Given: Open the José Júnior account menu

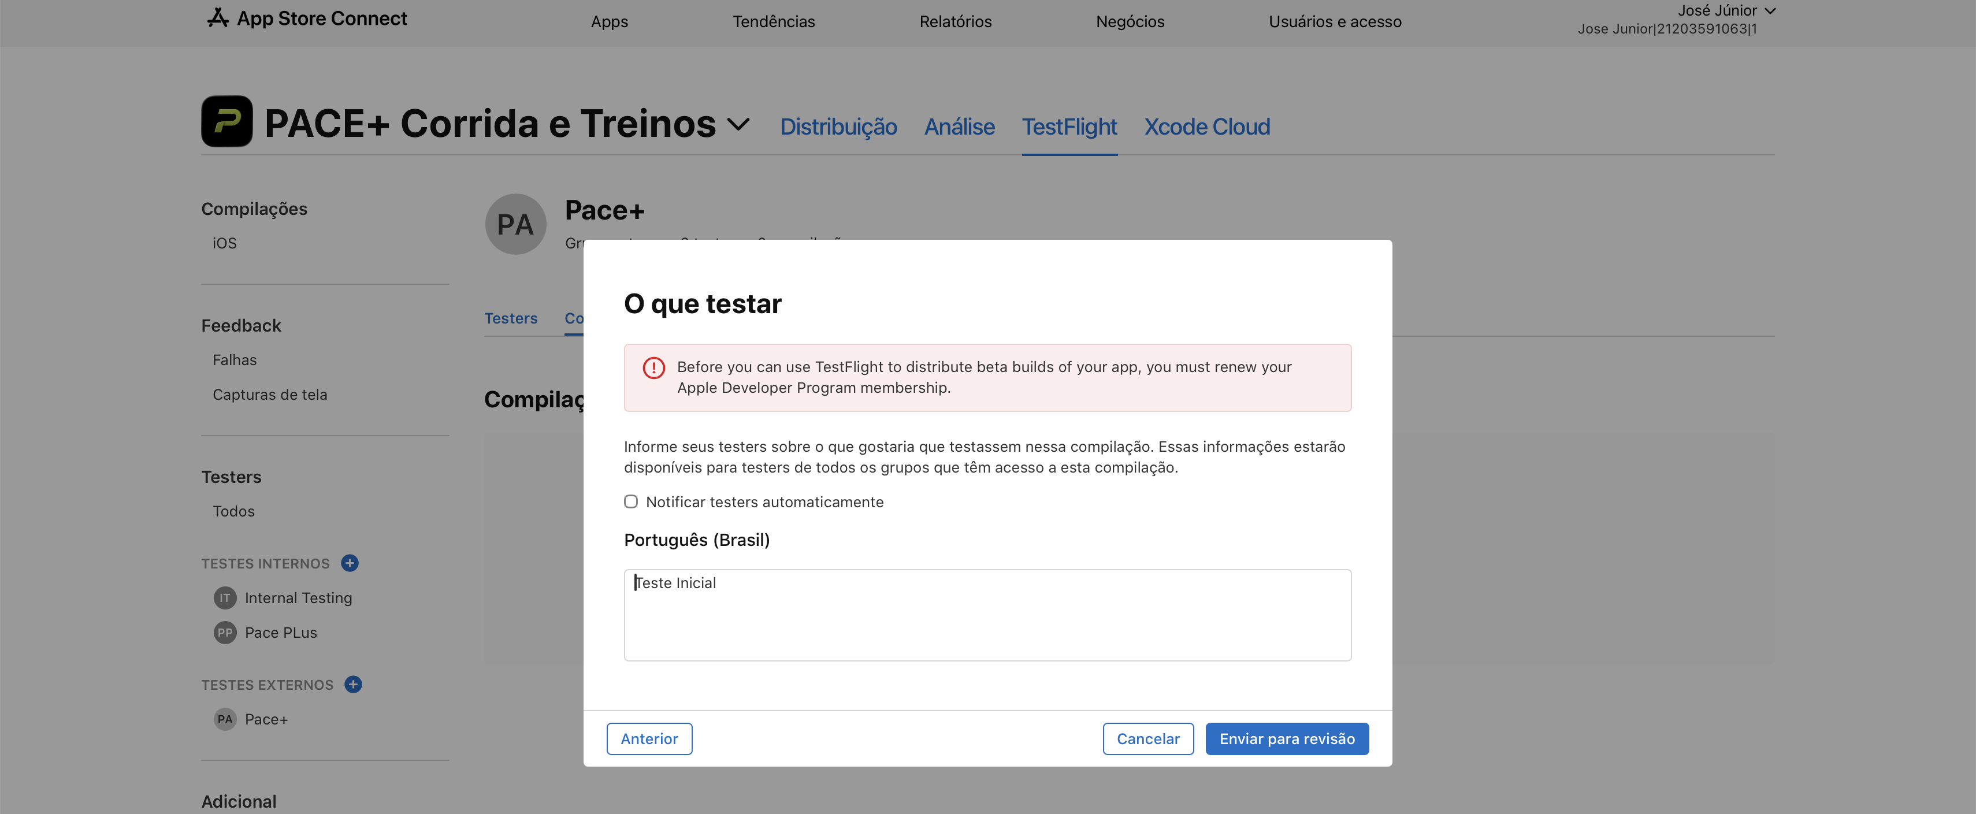Looking at the screenshot, I should [x=1726, y=11].
